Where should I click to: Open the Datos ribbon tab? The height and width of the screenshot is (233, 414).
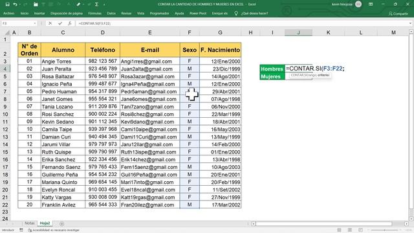[111, 13]
